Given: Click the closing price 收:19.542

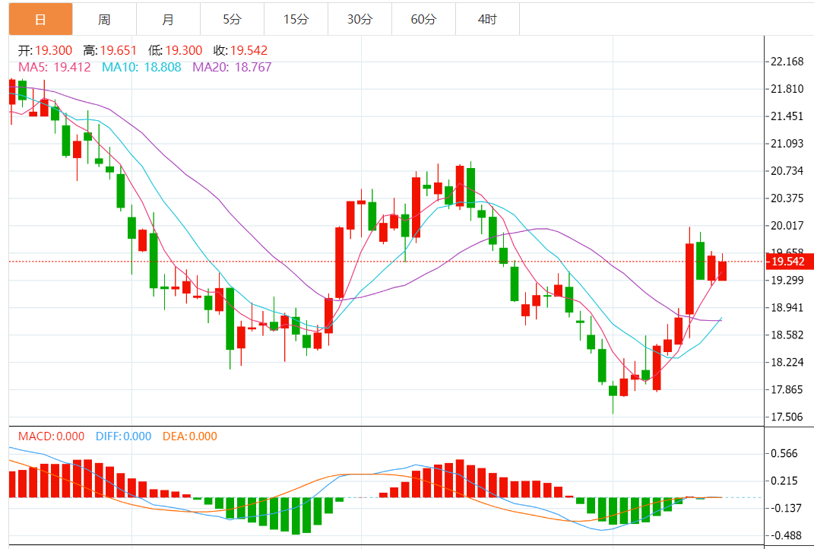Looking at the screenshot, I should [240, 50].
